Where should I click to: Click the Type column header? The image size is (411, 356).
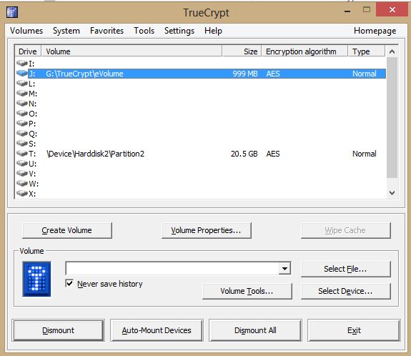click(x=367, y=51)
